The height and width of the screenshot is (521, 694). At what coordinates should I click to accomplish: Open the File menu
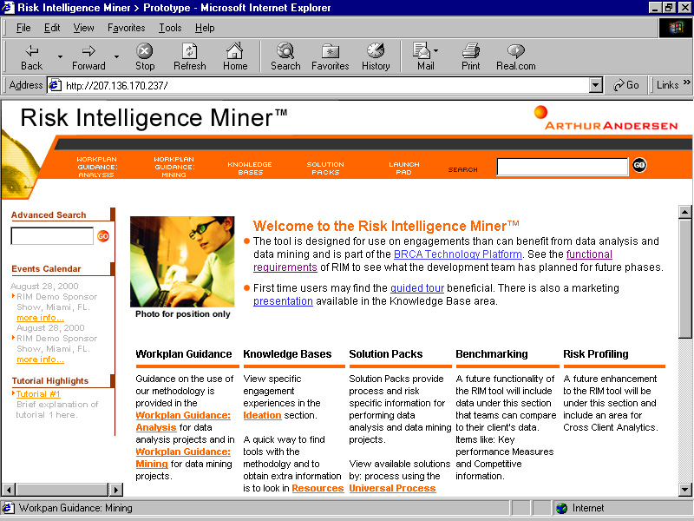tap(23, 28)
